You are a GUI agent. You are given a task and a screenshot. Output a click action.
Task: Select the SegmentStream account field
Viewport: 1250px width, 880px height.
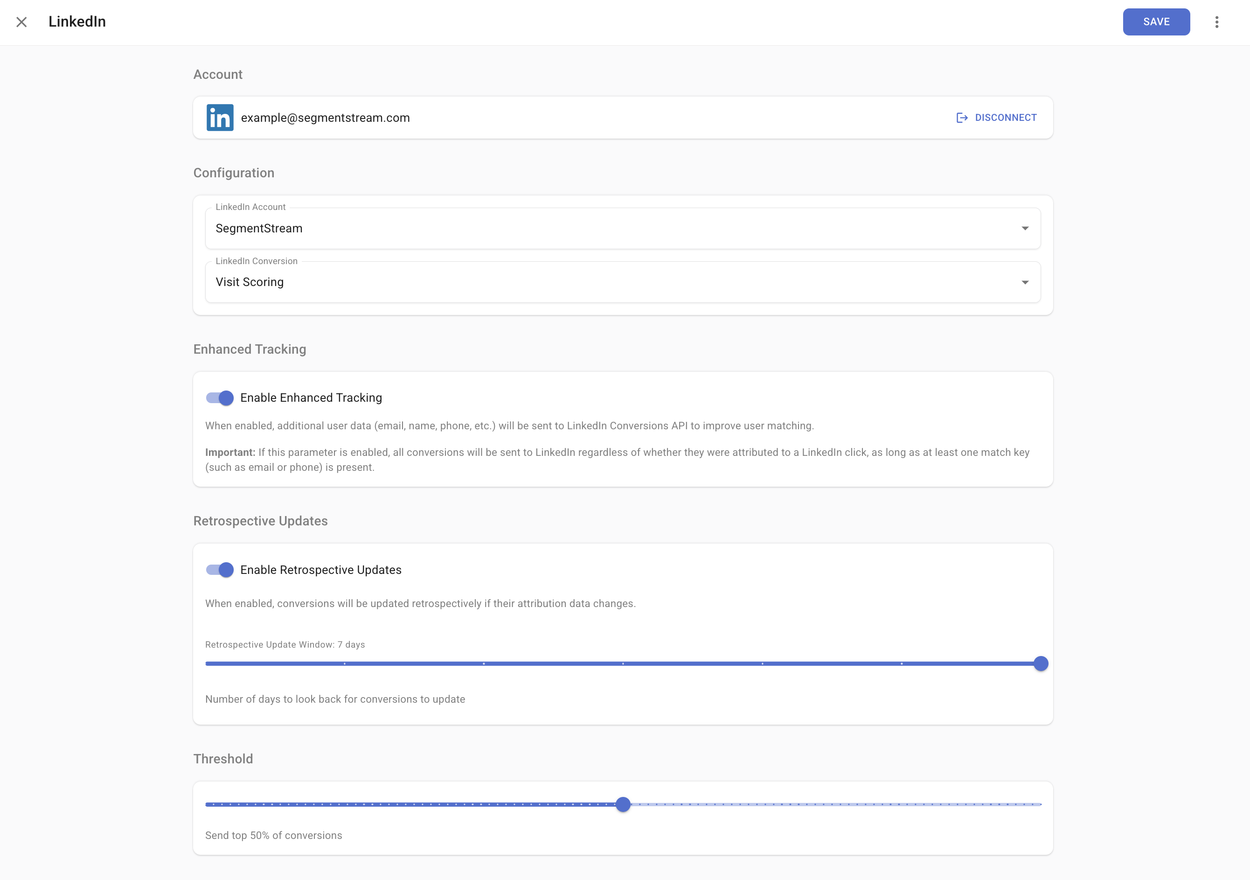(599, 228)
